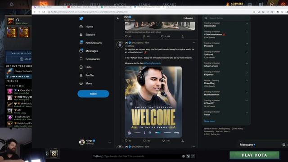Viewport: 288px width, 162px height.
Task: Open Explore hashtag page
Action: (87, 35)
